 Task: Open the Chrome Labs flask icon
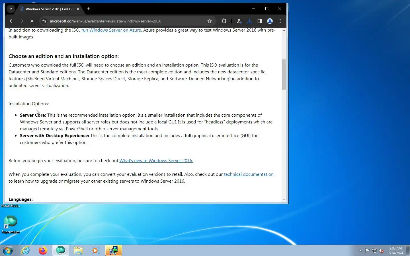239,21
